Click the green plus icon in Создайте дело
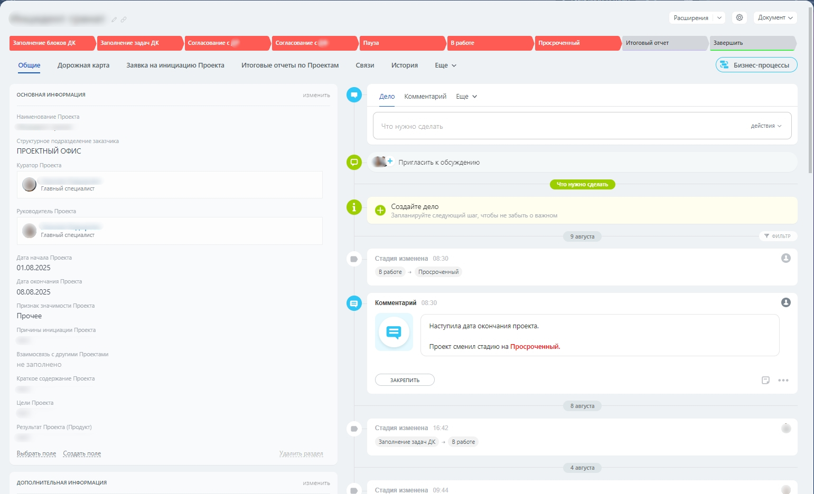Viewport: 814px width, 494px height. point(380,211)
